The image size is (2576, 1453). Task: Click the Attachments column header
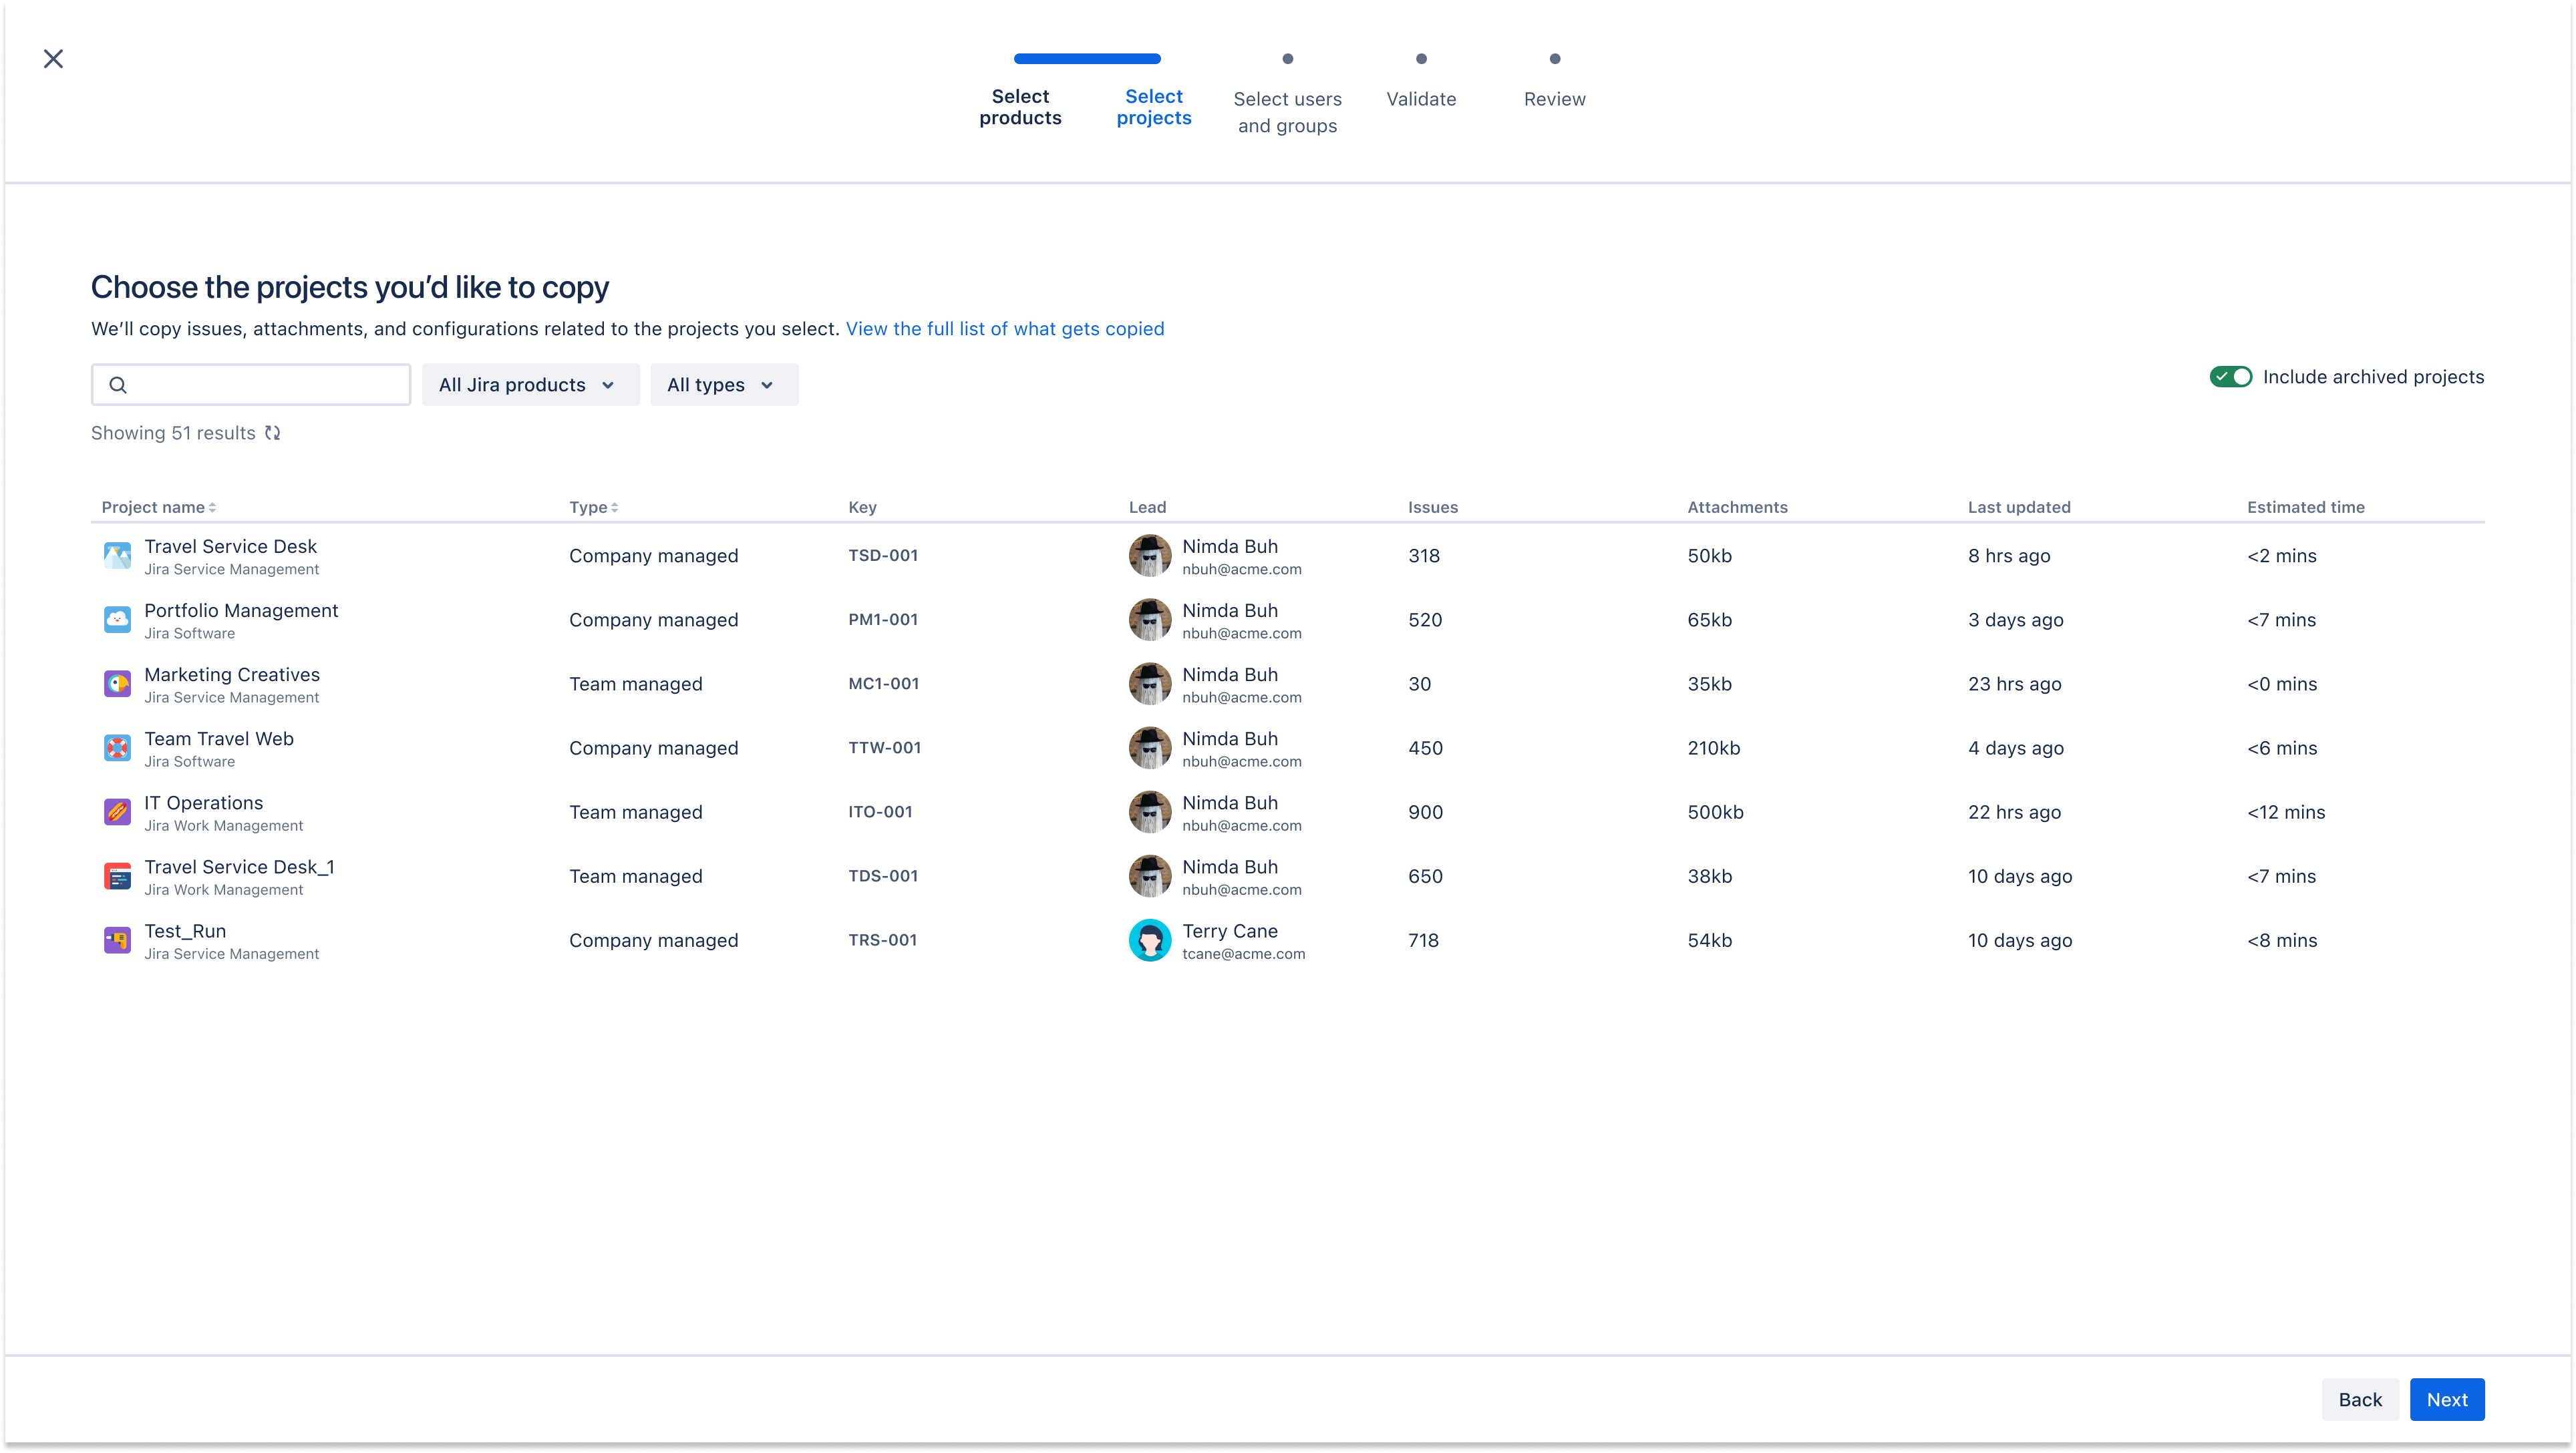[1738, 507]
